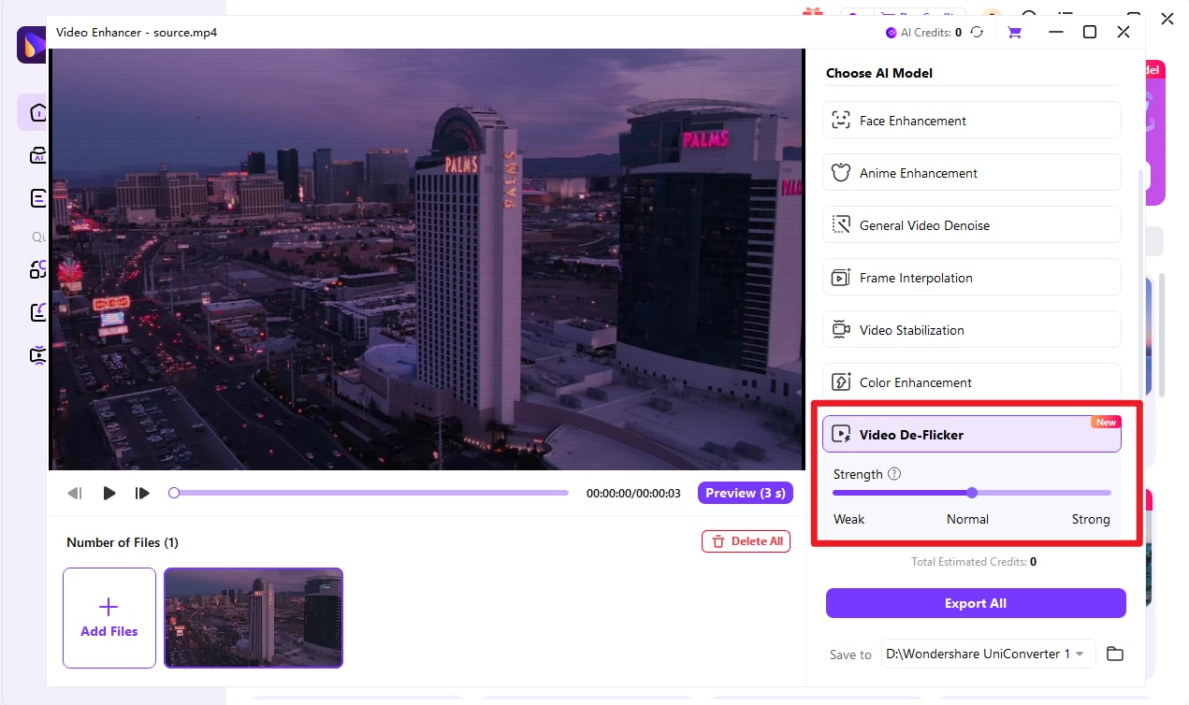Play the video preview
The width and height of the screenshot is (1189, 705).
109,493
